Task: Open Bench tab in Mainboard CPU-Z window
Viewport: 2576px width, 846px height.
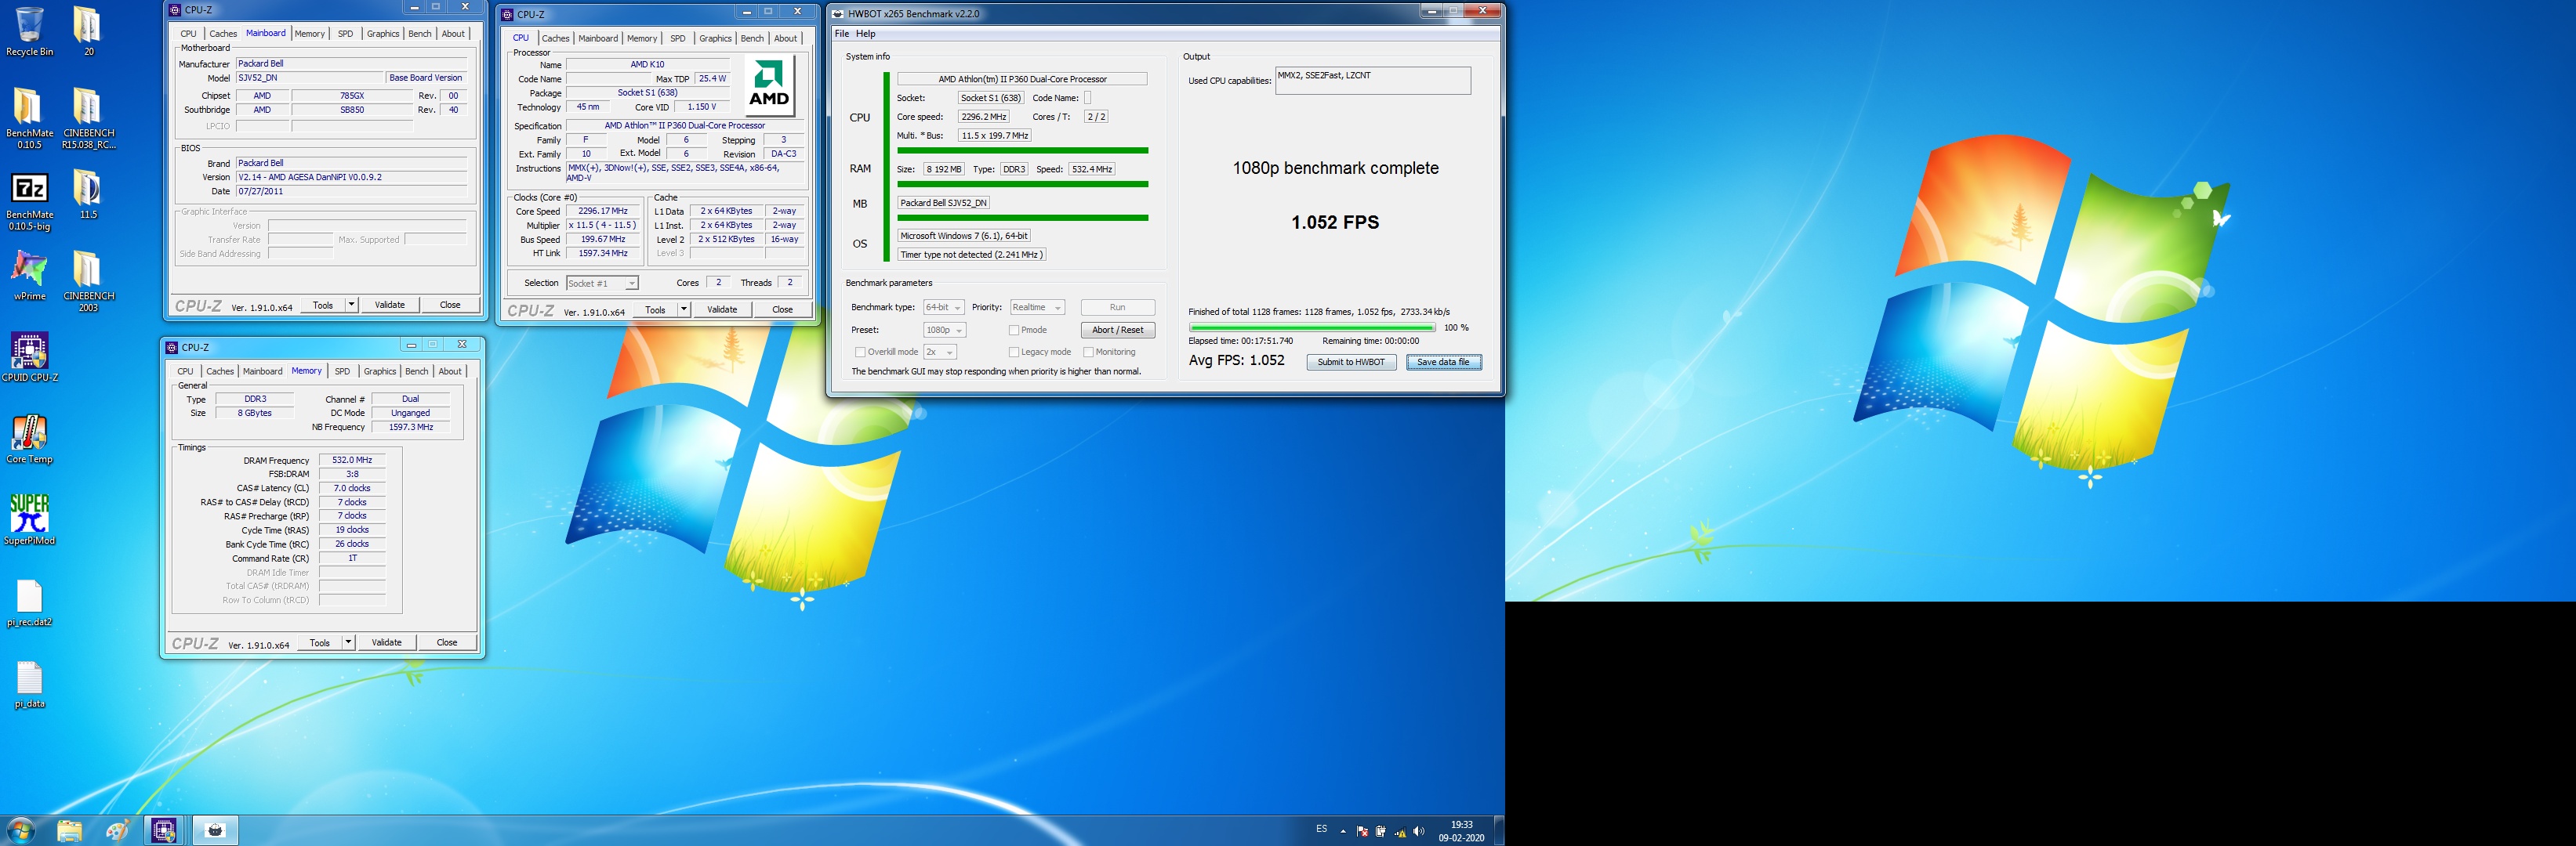Action: (x=420, y=34)
